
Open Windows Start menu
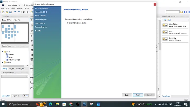3,104
